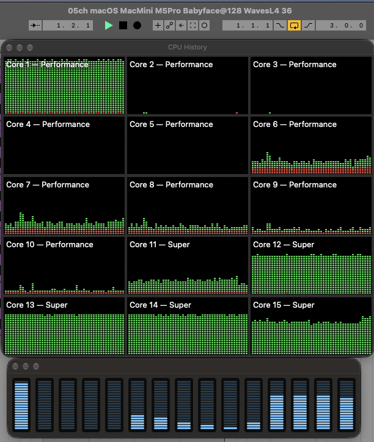The width and height of the screenshot is (374, 442).
Task: Click the CPU History window title
Action: coord(188,47)
